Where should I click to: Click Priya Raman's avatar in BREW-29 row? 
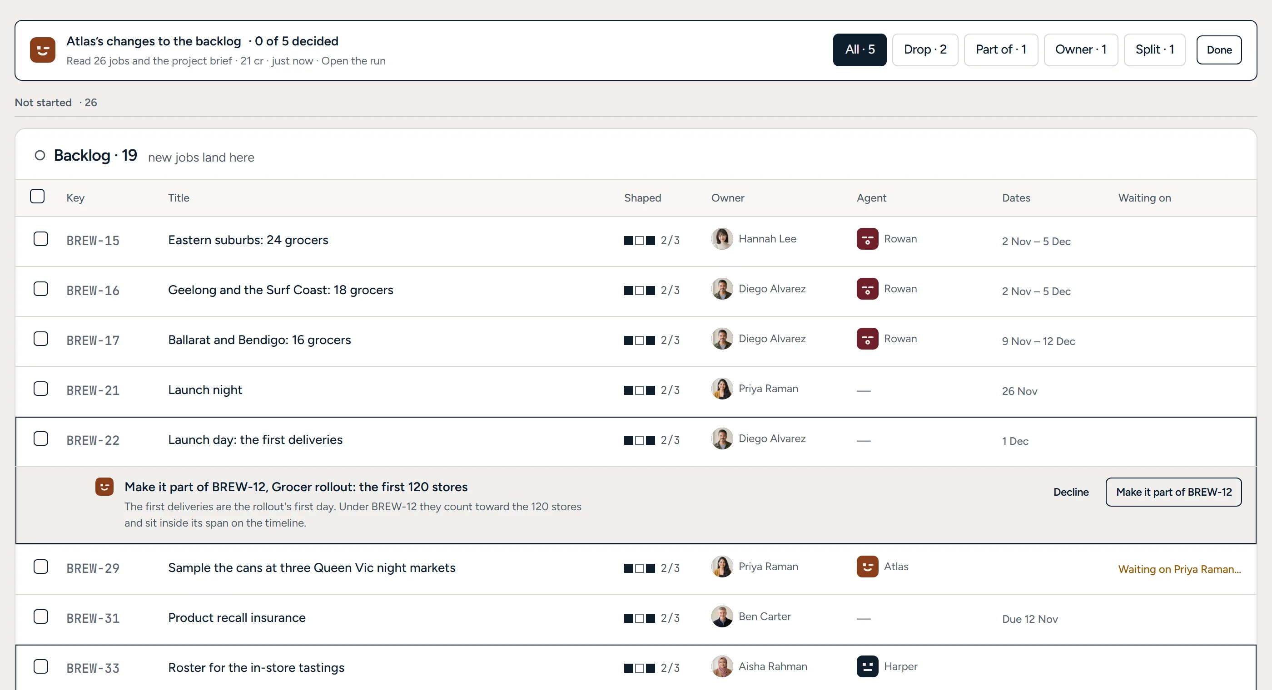coord(722,567)
